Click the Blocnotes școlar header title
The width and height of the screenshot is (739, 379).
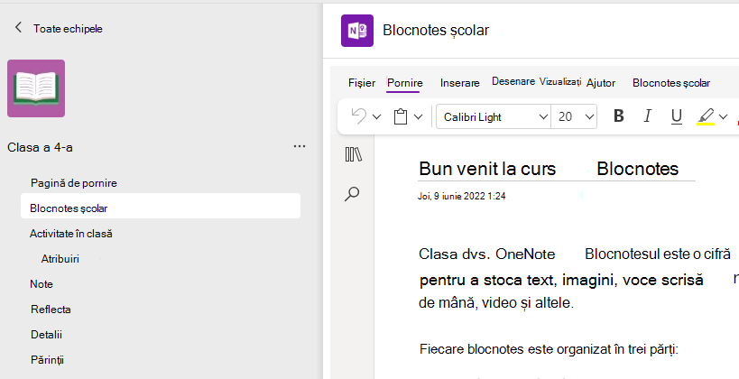point(436,30)
